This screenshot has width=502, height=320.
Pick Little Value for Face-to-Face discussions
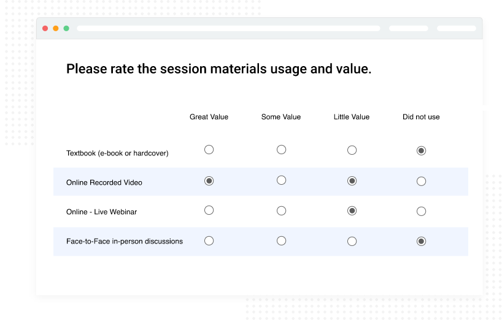point(352,241)
